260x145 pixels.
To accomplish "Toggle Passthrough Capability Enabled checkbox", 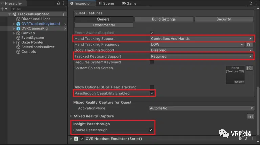I will click(152, 93).
